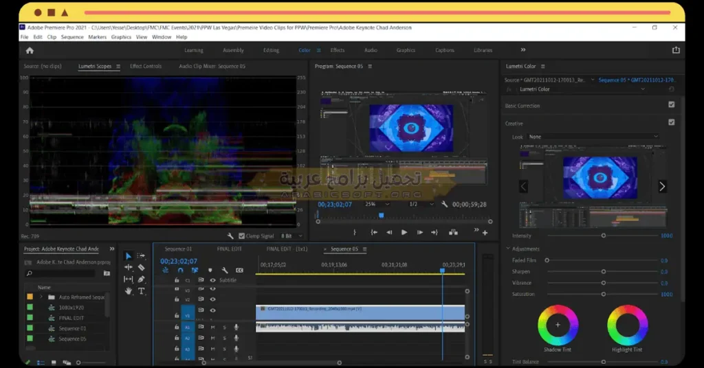Switch to the Effects workspace
704x368 pixels.
(x=338, y=50)
